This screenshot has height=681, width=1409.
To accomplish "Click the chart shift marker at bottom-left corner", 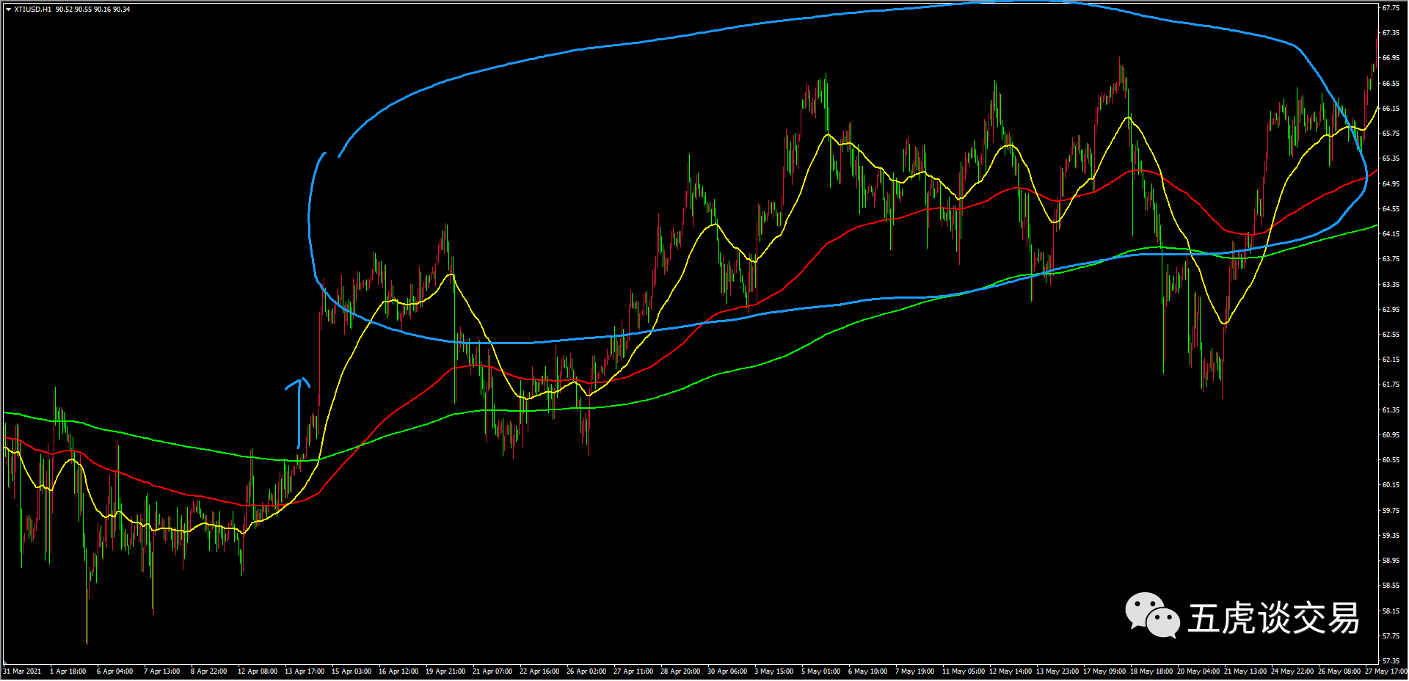I will click(6, 663).
